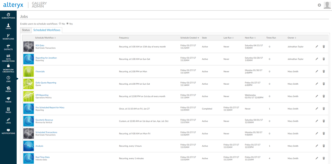Viewport: 332px width, 164px height.
Task: Switch to the Status tab
Action: pos(26,30)
